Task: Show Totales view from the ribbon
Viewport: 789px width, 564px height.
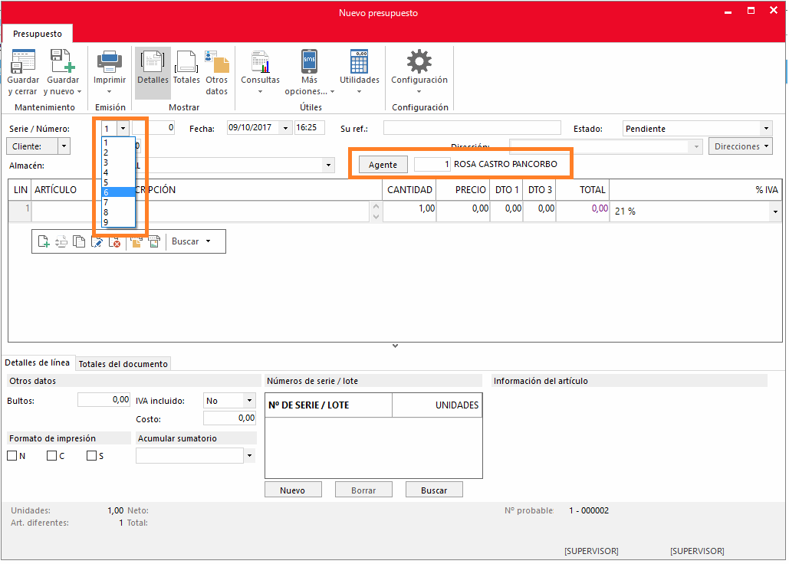Action: click(186, 61)
